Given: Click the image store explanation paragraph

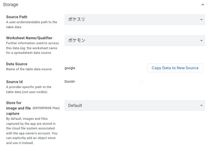Looking at the screenshot, I should tap(32, 131).
